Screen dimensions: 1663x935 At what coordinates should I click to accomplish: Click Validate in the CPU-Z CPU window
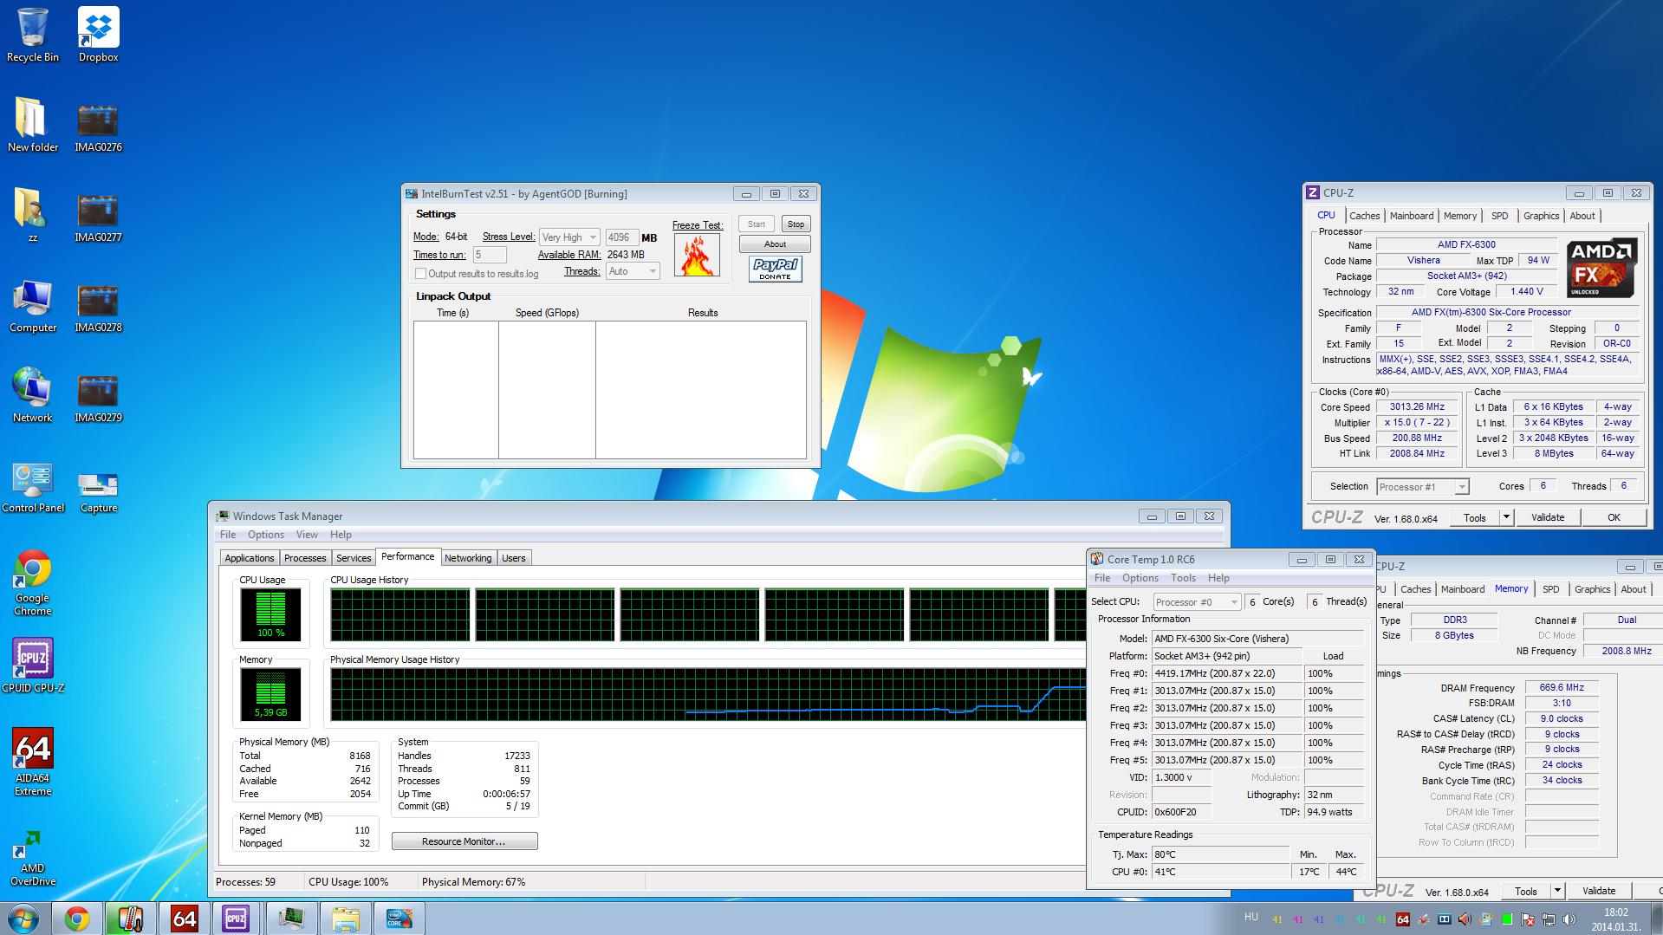pos(1548,517)
